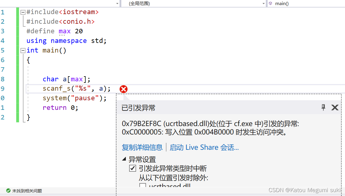
Task: Click the green change-tracking bar in the margin
Action: point(17,60)
